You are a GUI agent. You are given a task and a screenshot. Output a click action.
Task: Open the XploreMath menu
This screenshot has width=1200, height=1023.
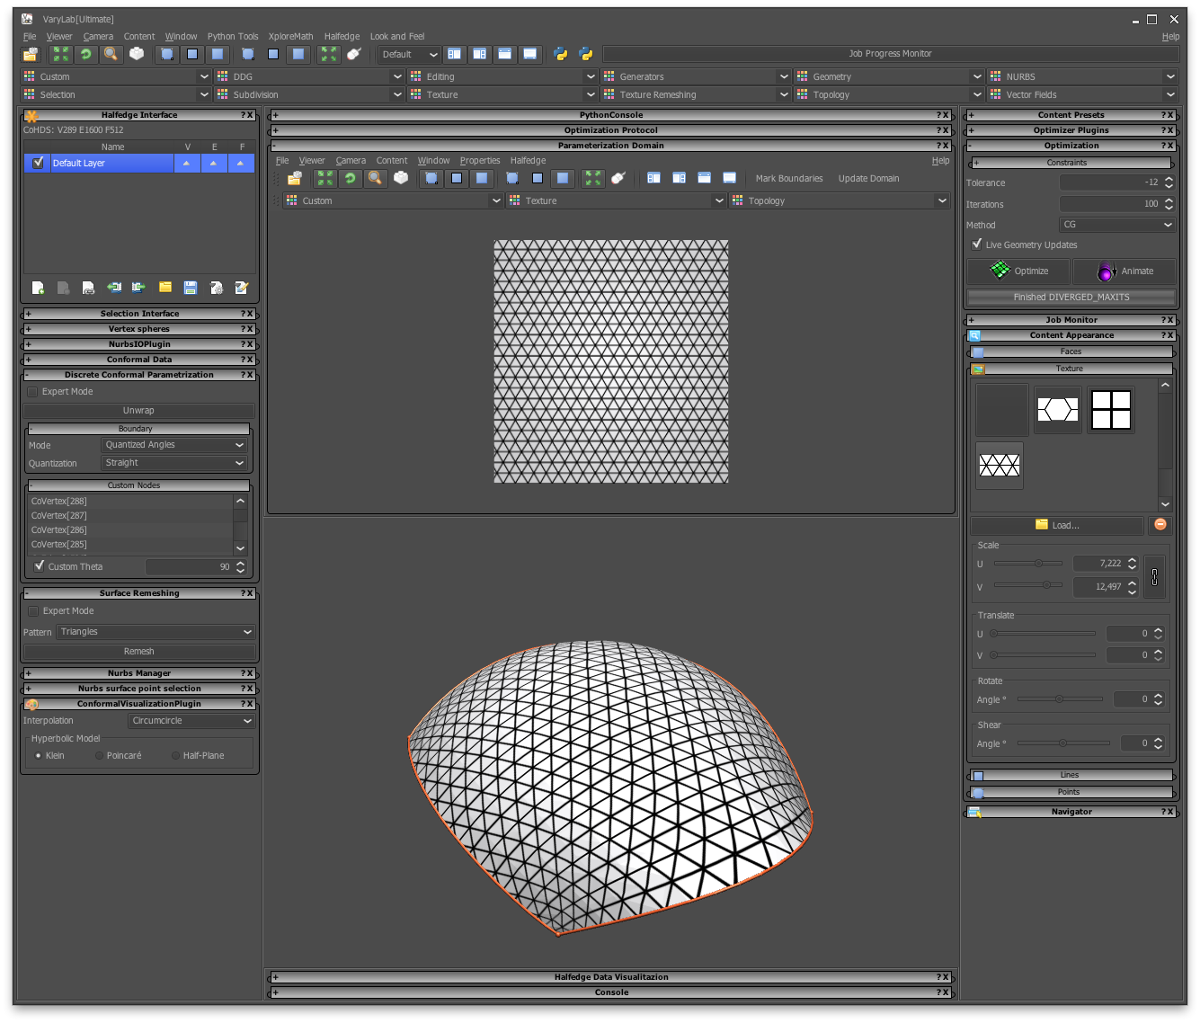289,36
